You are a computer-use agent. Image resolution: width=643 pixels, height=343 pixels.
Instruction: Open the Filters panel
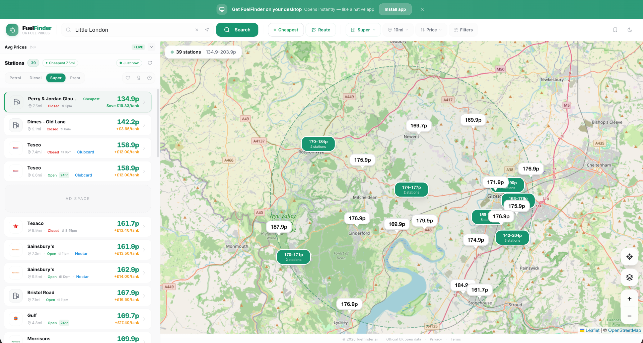pyautogui.click(x=463, y=30)
